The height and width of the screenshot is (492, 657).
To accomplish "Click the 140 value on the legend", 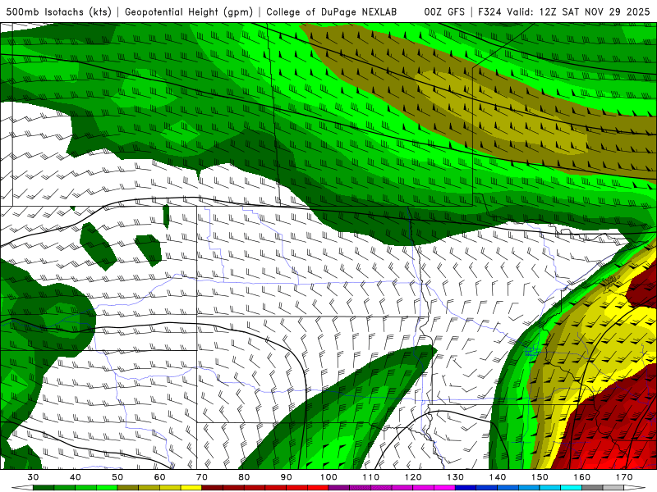I will [x=498, y=477].
